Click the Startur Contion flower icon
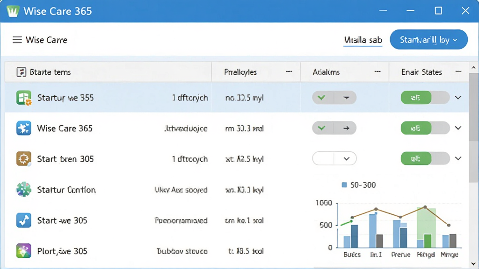This screenshot has height=269, width=479. pos(24,190)
